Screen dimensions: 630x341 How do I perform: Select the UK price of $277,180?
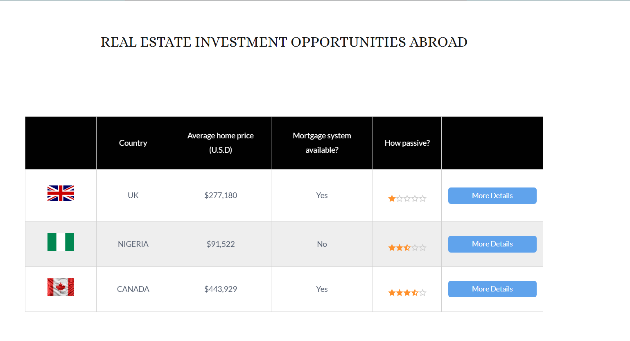220,195
